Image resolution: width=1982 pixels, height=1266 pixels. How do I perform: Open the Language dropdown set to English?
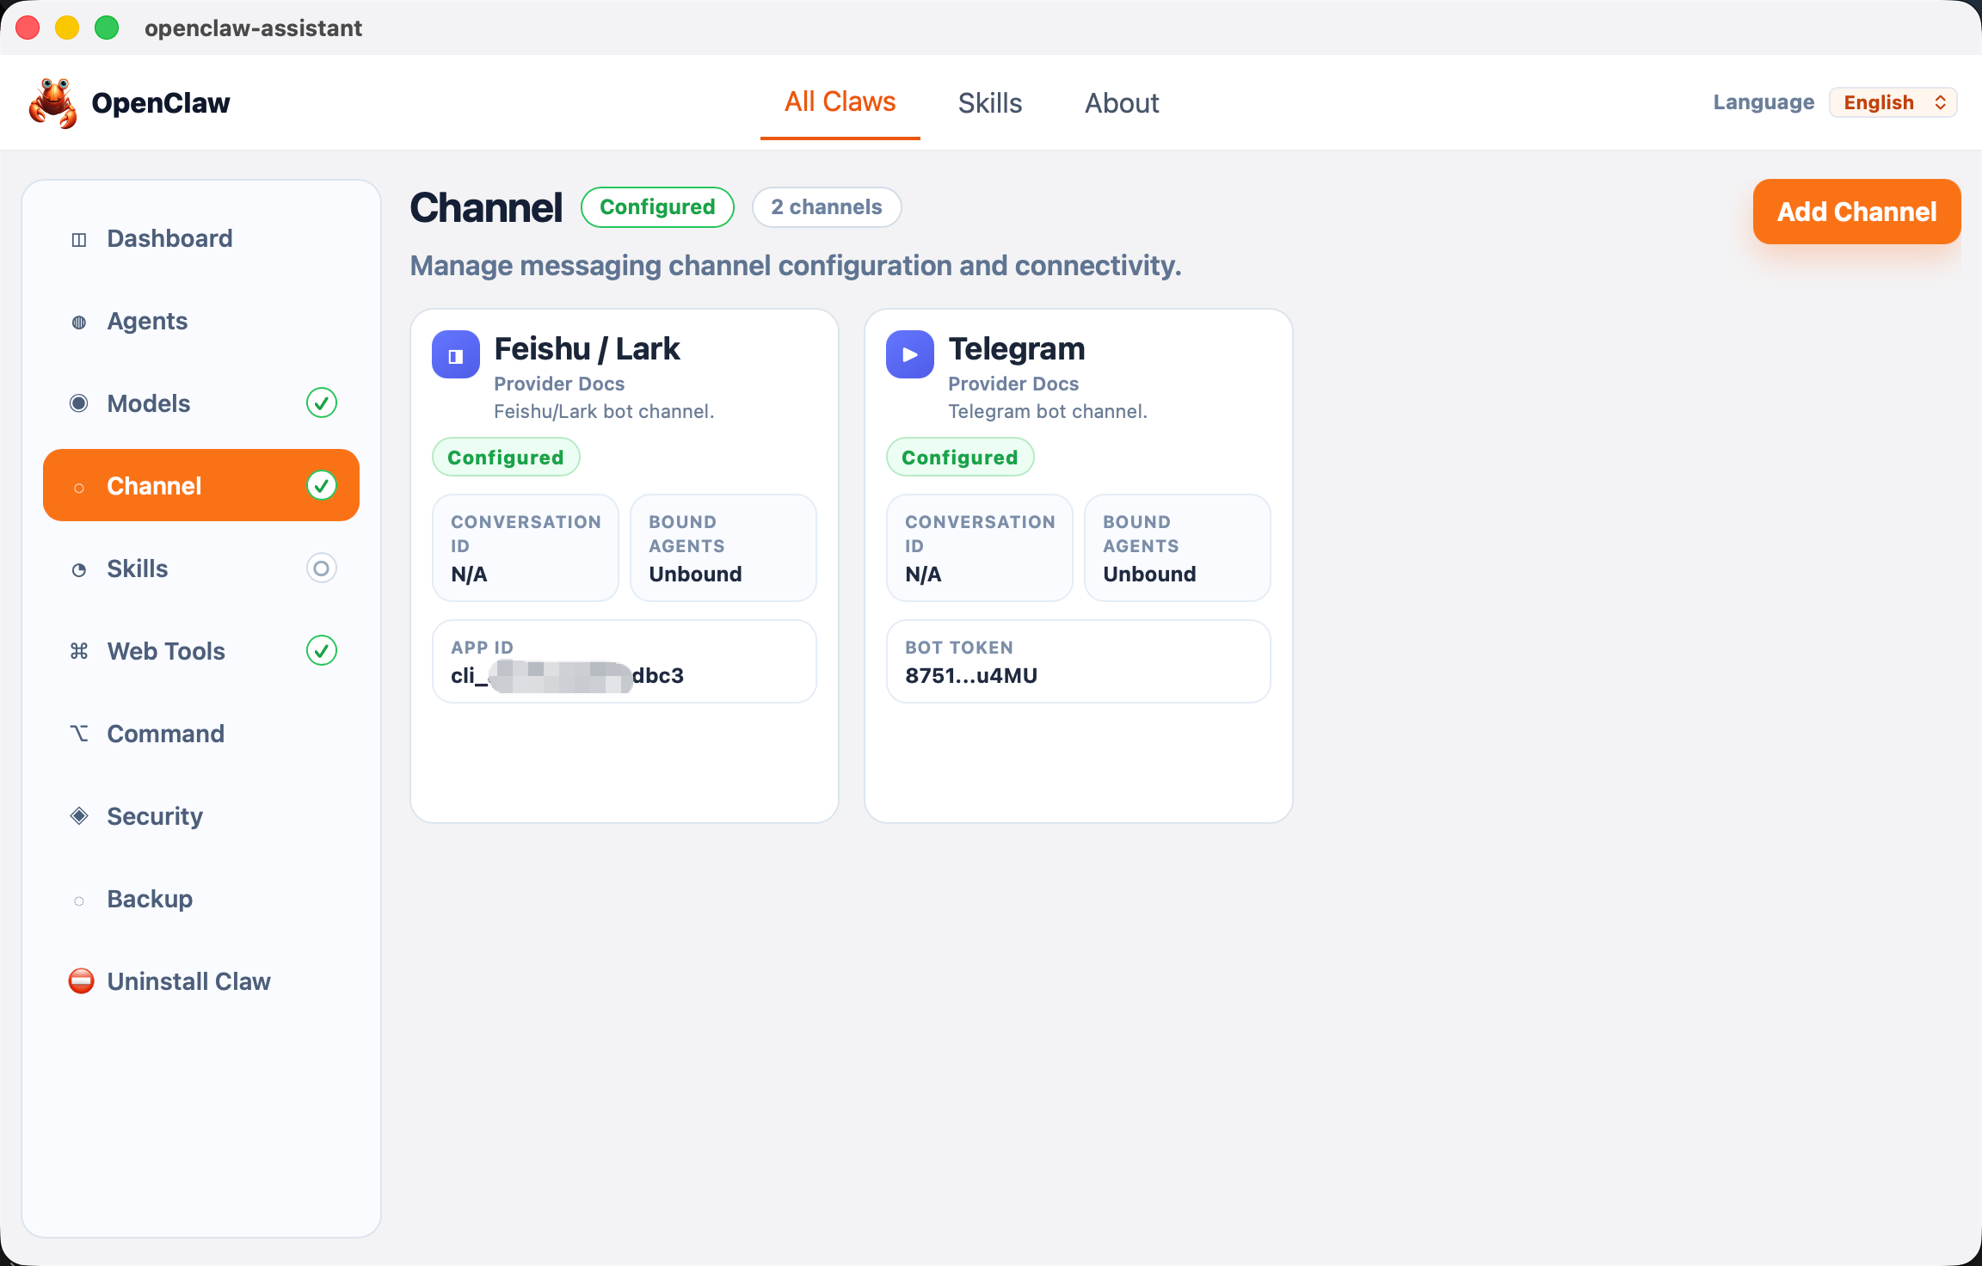(x=1893, y=102)
